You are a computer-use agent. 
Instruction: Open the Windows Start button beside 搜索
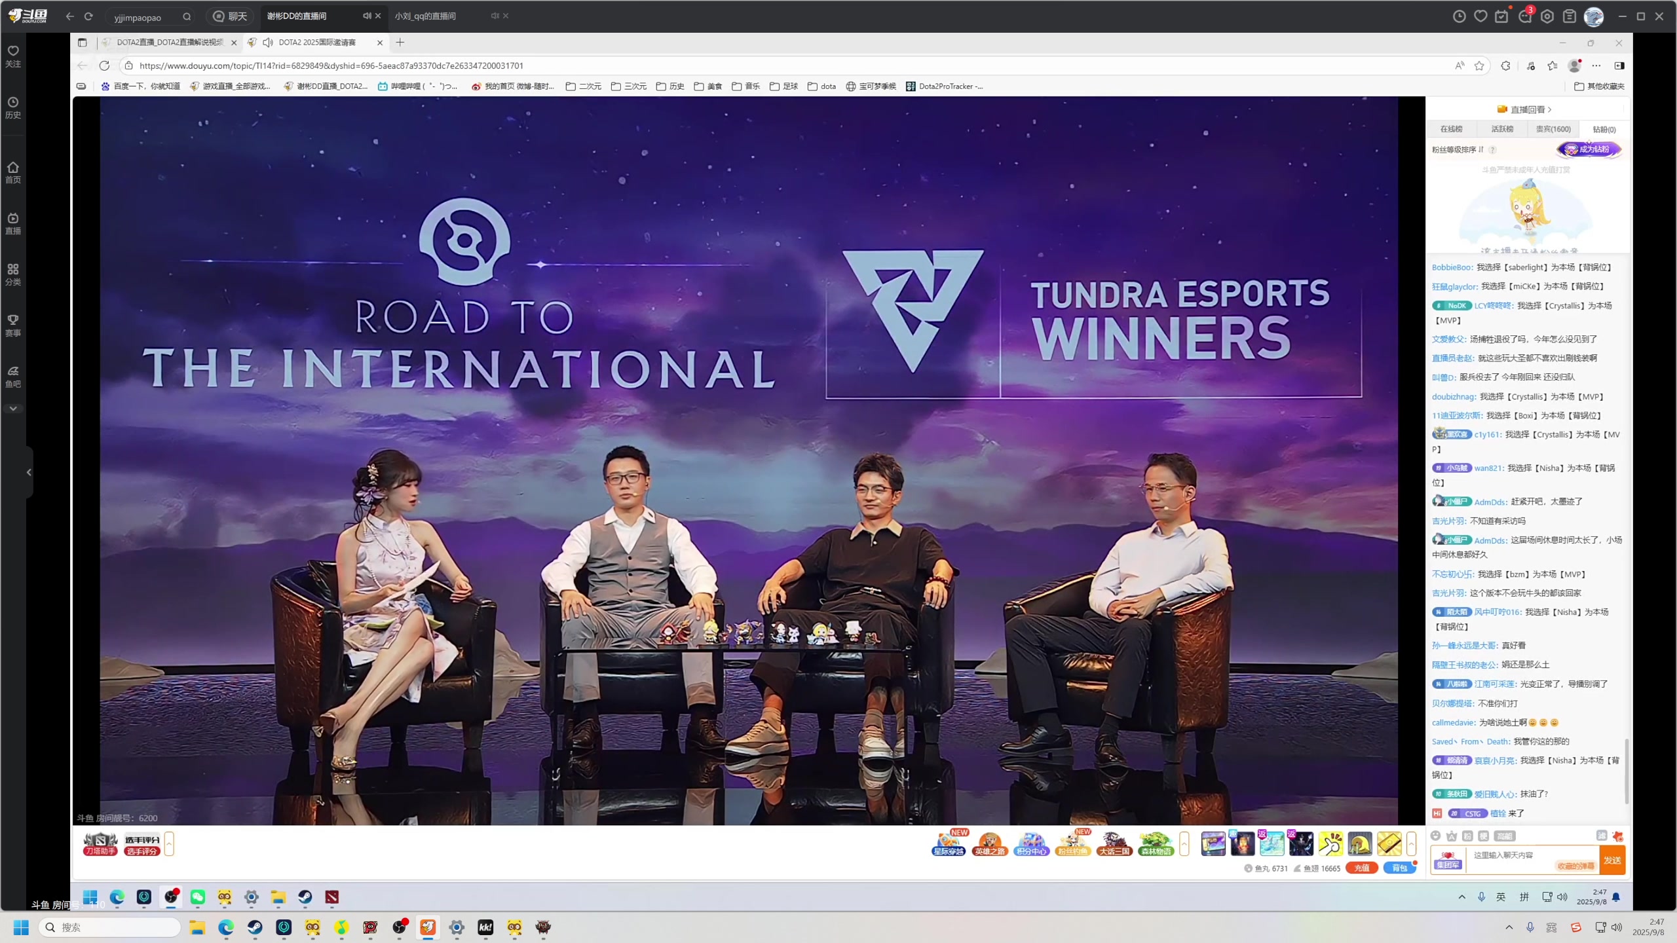tap(21, 927)
